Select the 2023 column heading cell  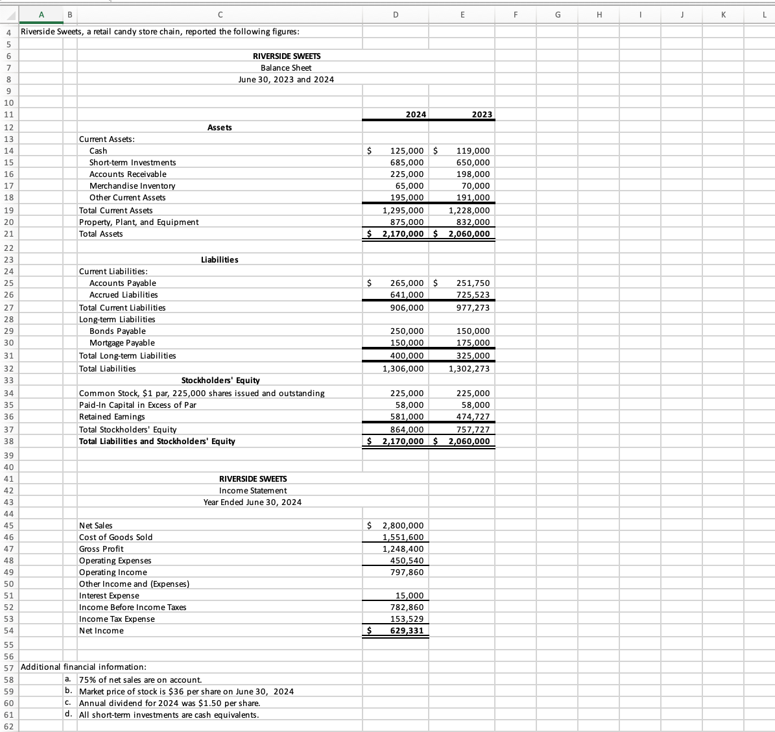coord(462,114)
